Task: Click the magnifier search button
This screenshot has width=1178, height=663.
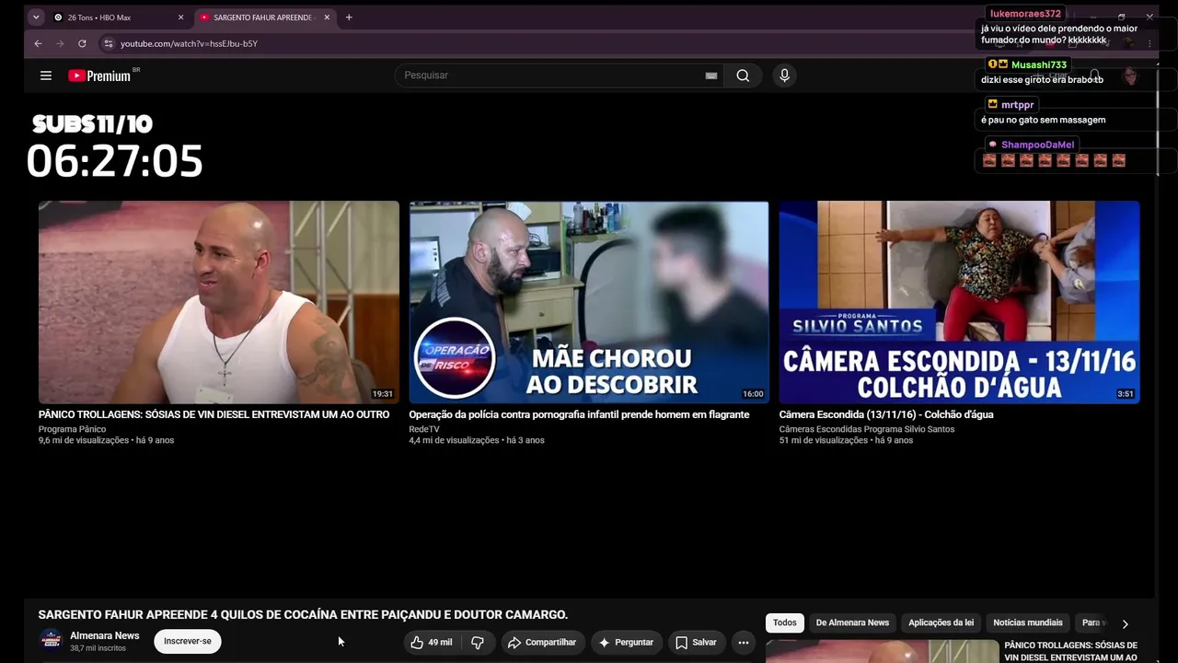Action: click(x=743, y=76)
